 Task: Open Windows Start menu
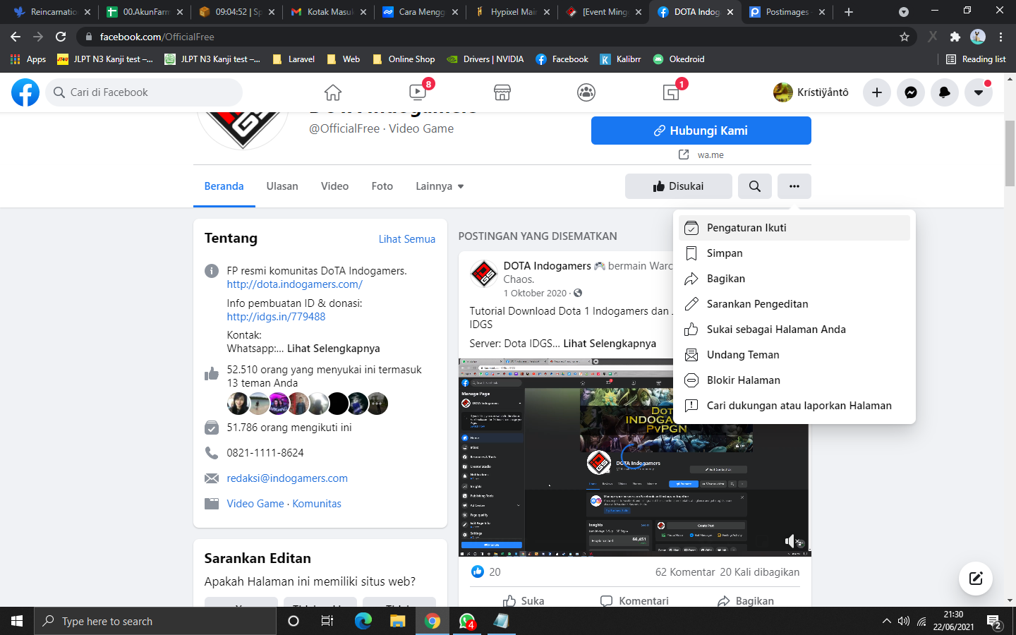[17, 621]
